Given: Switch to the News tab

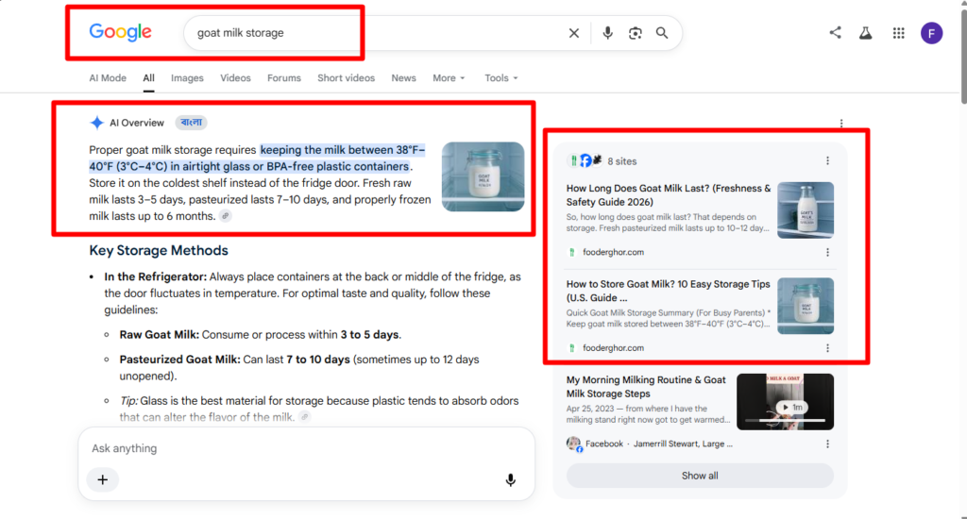Looking at the screenshot, I should 403,78.
